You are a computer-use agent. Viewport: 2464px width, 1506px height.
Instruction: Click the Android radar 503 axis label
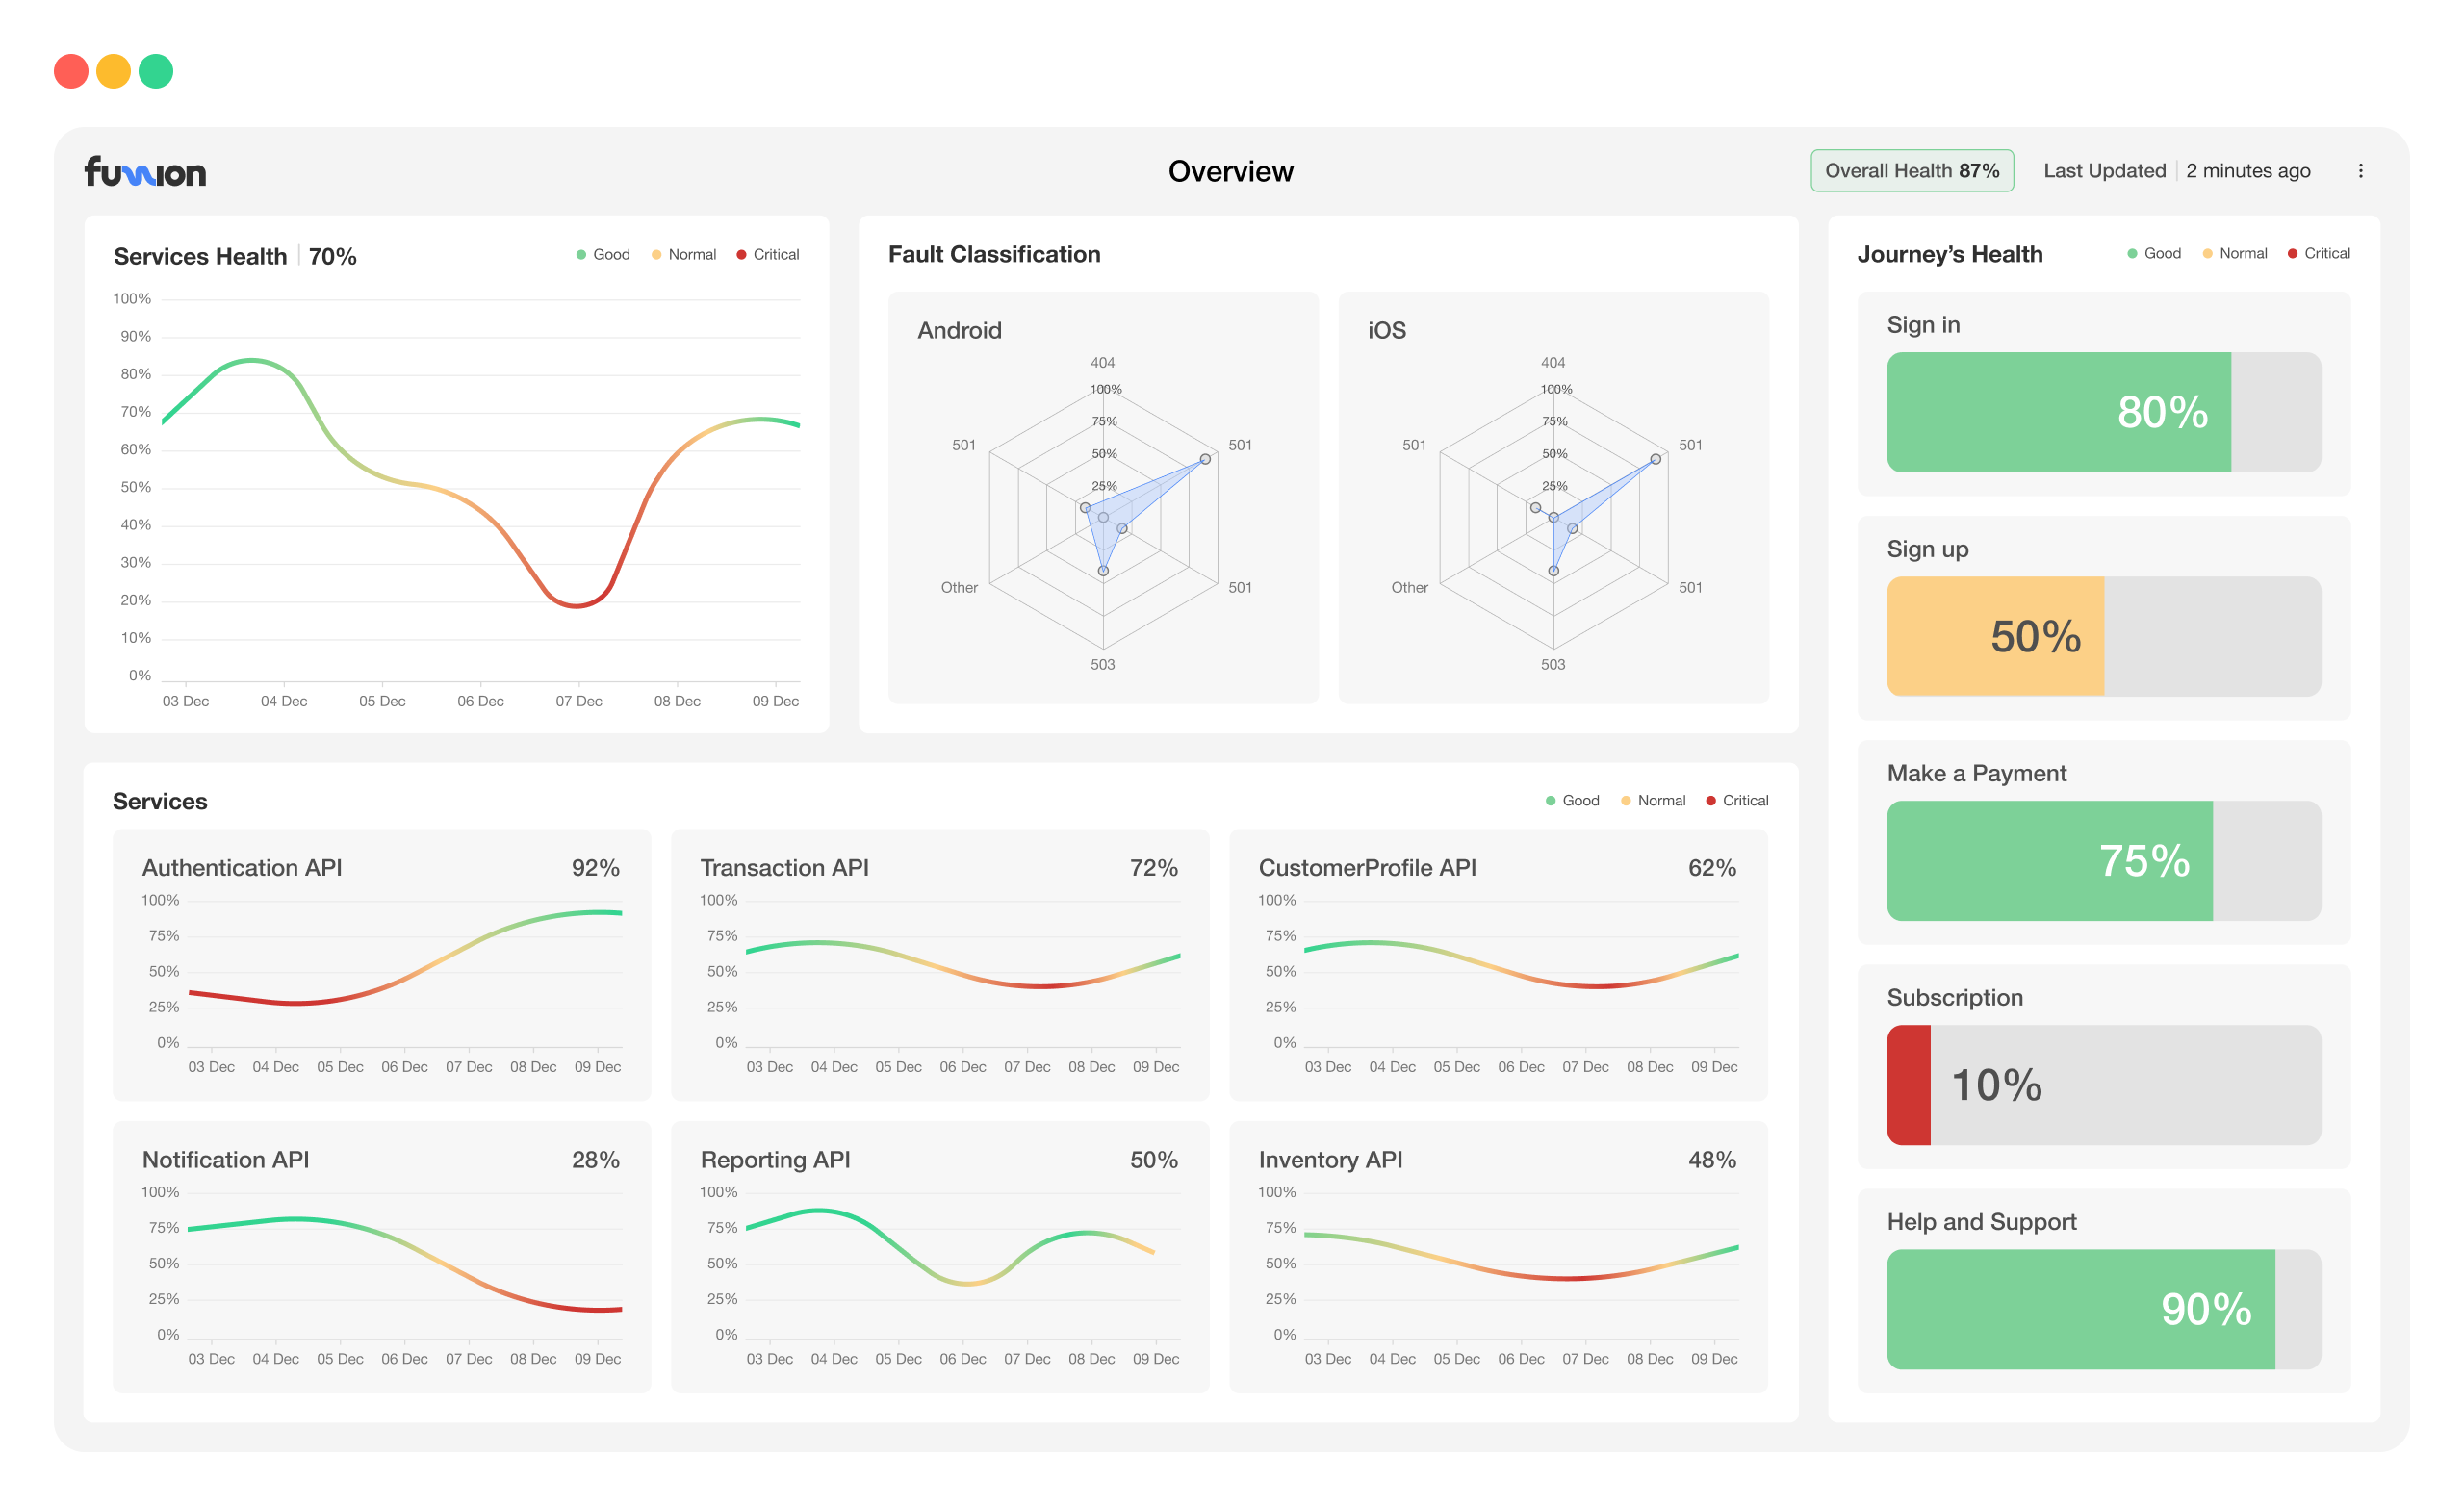1102,665
